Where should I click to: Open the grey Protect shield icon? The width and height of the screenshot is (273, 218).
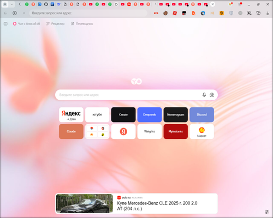[x=231, y=13]
